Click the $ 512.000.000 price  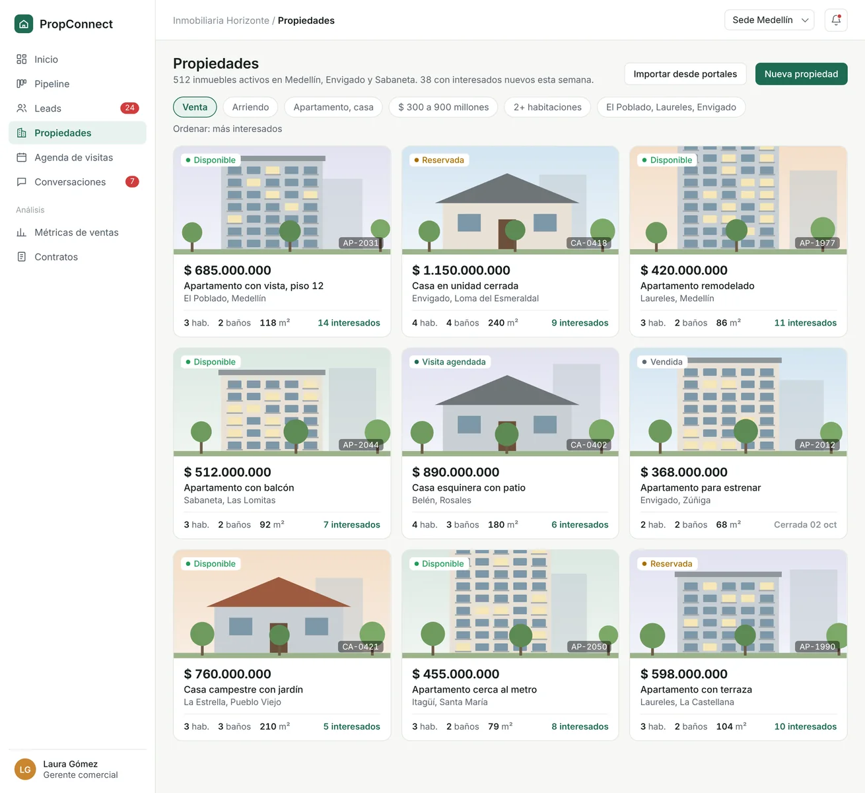click(x=227, y=472)
